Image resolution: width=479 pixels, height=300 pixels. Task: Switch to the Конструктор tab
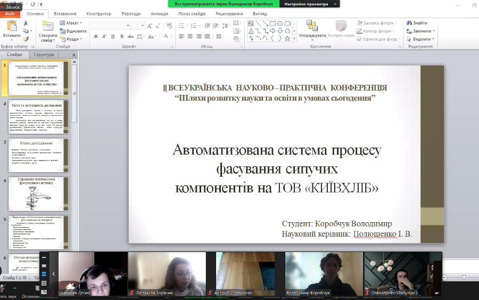98,14
